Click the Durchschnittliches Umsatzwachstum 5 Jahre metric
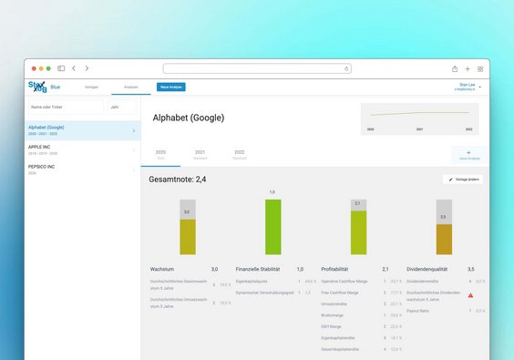Viewport: 514px width, 360px height. [x=190, y=303]
